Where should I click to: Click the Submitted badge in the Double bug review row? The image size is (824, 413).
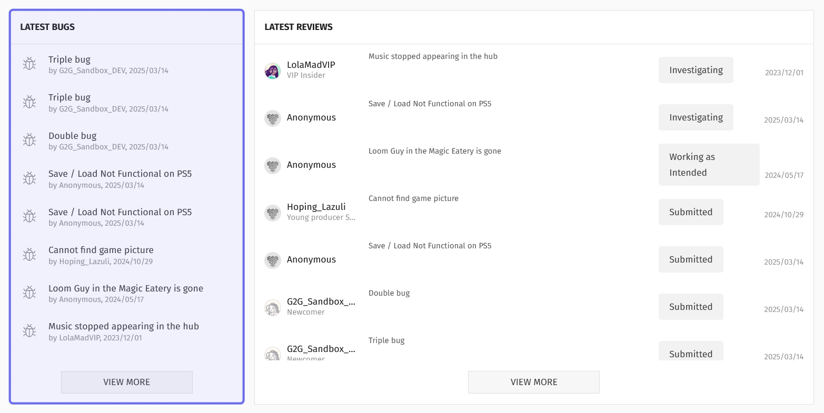point(691,307)
